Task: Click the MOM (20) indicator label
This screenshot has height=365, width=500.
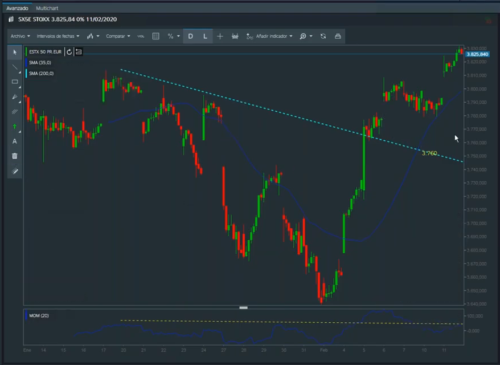Action: point(39,315)
